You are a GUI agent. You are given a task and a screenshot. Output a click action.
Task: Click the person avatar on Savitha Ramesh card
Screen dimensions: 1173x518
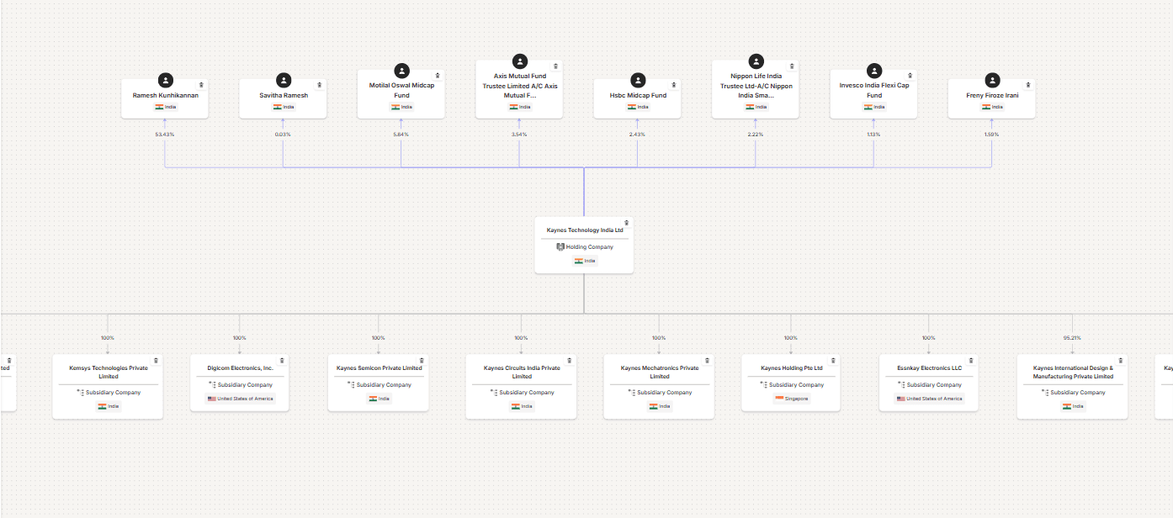pos(284,79)
